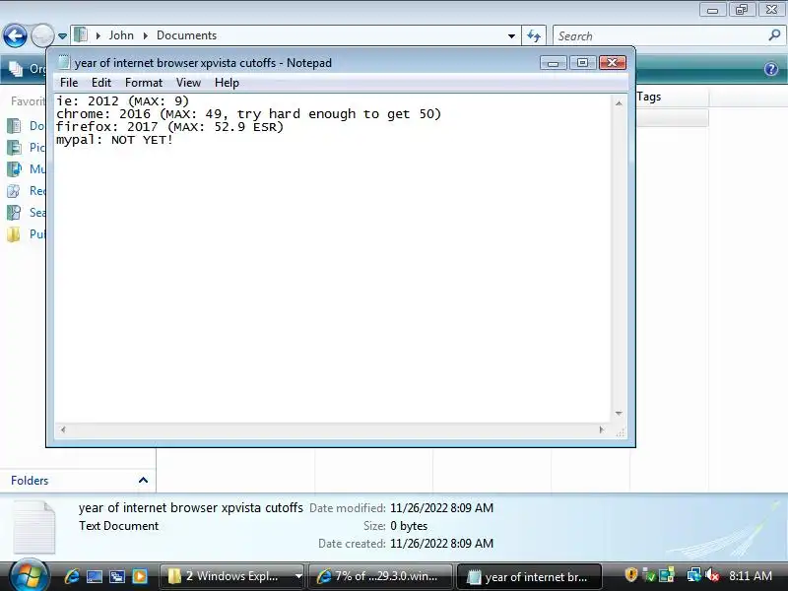Click Show Desktop in Quick Launch
This screenshot has width=788, height=591.
pos(95,576)
